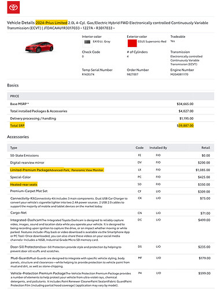The width and height of the screenshot is (218, 290).
Task: Click the Delivery processing / handling row
Action: coord(110,118)
